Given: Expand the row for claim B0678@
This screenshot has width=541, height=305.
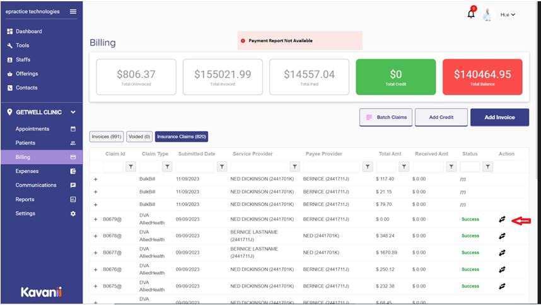Looking at the screenshot, I should [96, 236].
